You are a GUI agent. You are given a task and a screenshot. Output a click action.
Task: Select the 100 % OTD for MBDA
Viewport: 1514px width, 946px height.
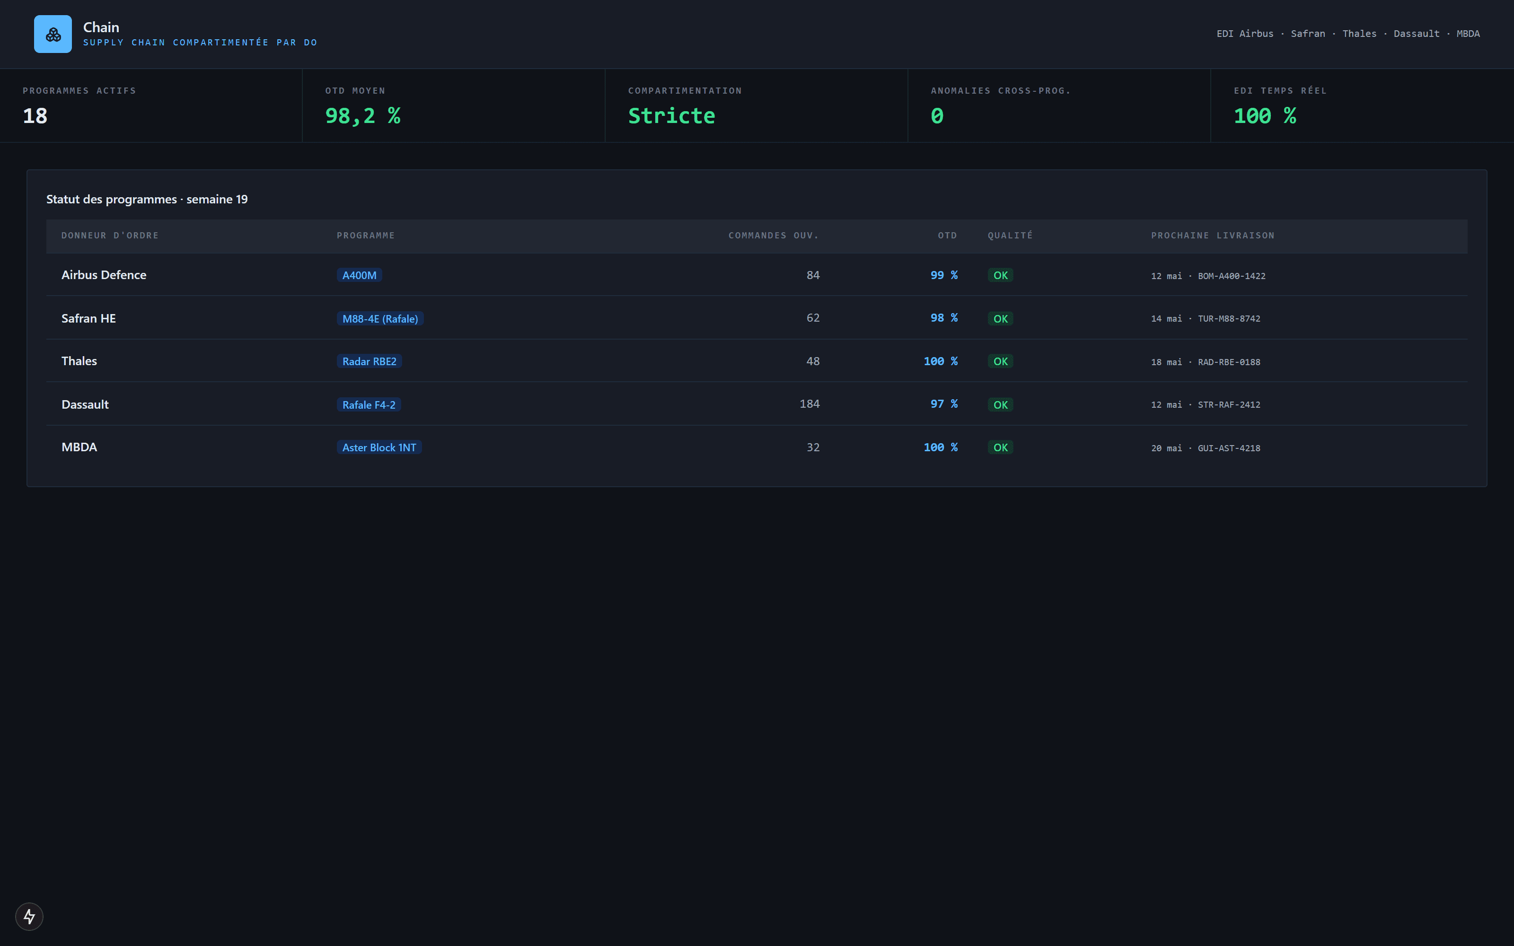pos(940,447)
